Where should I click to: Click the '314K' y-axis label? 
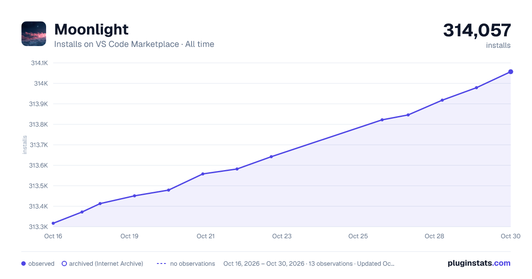tap(41, 84)
